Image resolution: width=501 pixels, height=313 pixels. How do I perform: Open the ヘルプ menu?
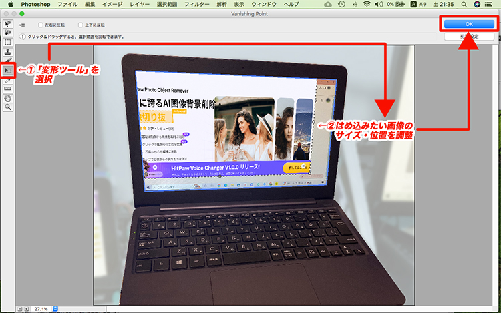[291, 4]
